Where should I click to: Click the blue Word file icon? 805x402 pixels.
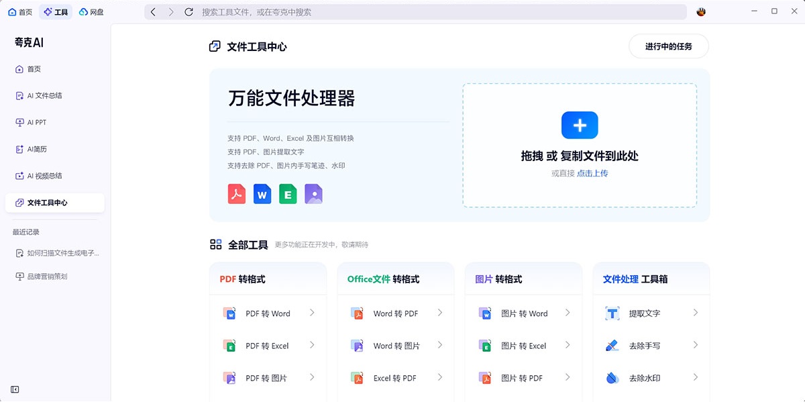point(262,194)
